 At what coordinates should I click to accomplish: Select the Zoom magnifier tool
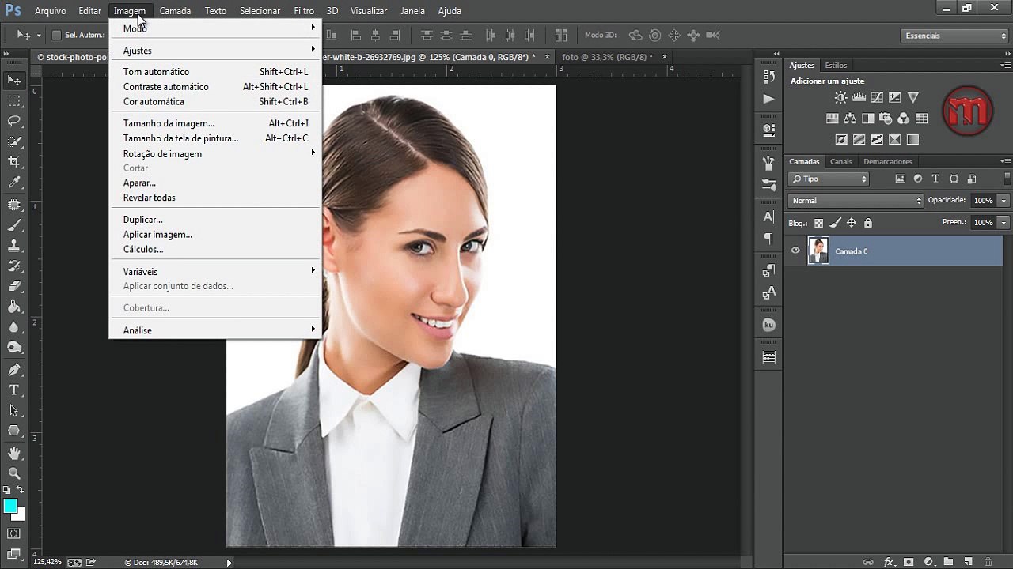(x=14, y=473)
